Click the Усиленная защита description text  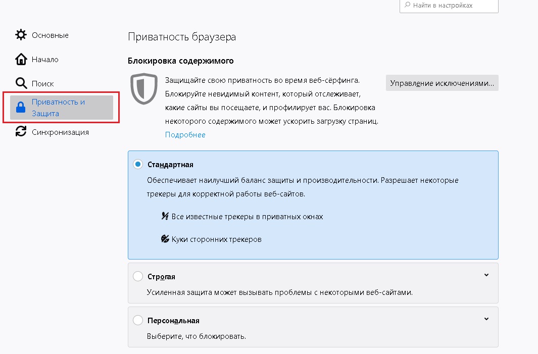pos(280,292)
